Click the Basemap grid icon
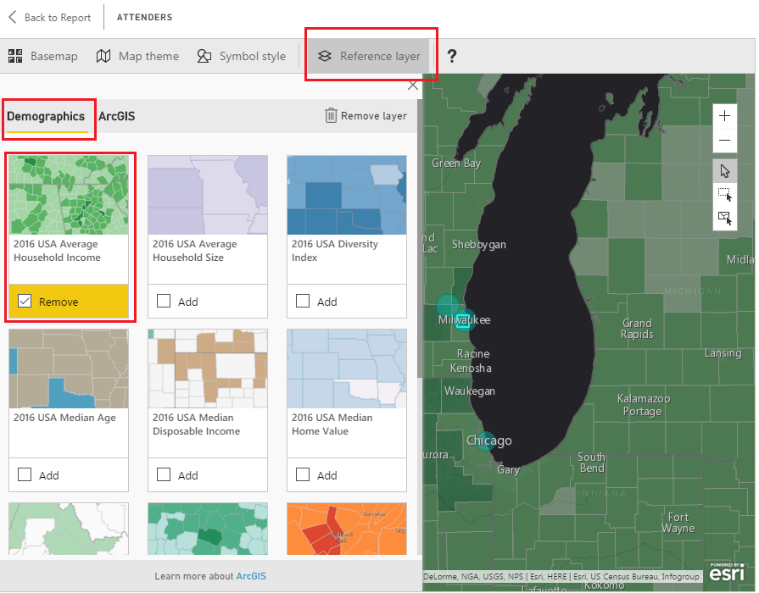Screen dimensions: 759x593 (x=15, y=56)
